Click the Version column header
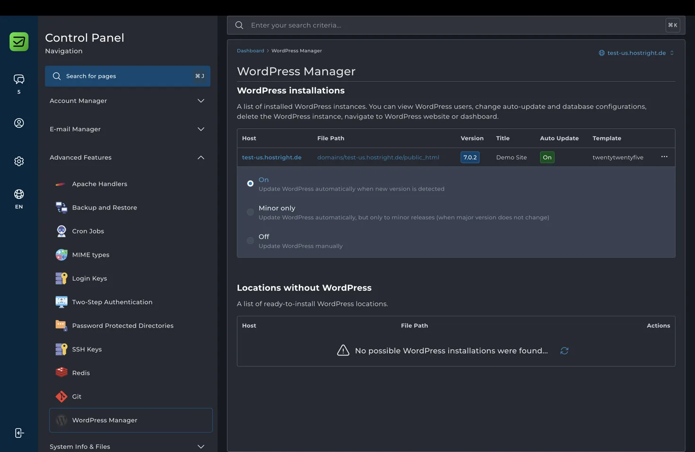The width and height of the screenshot is (695, 452). pyautogui.click(x=472, y=139)
